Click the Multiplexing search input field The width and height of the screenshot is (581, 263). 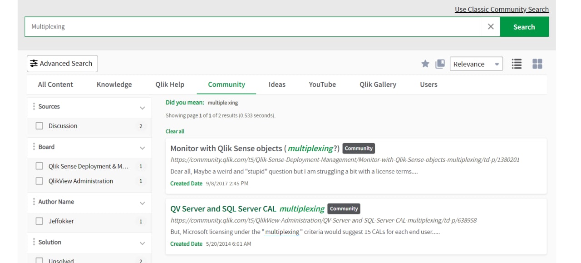(x=253, y=27)
